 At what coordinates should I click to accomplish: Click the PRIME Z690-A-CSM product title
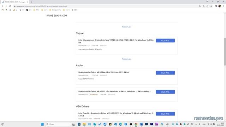click(56, 16)
